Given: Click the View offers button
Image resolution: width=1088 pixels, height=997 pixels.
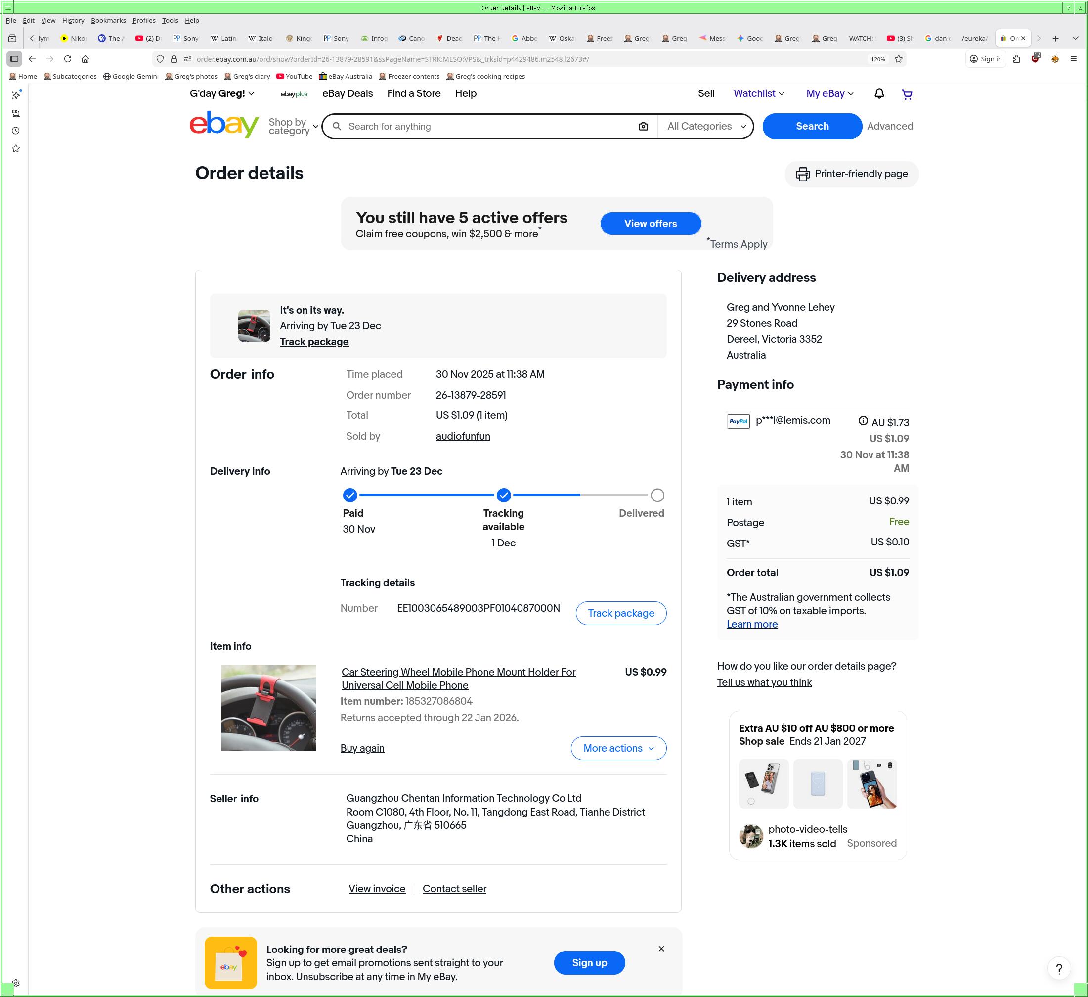Looking at the screenshot, I should pos(651,224).
